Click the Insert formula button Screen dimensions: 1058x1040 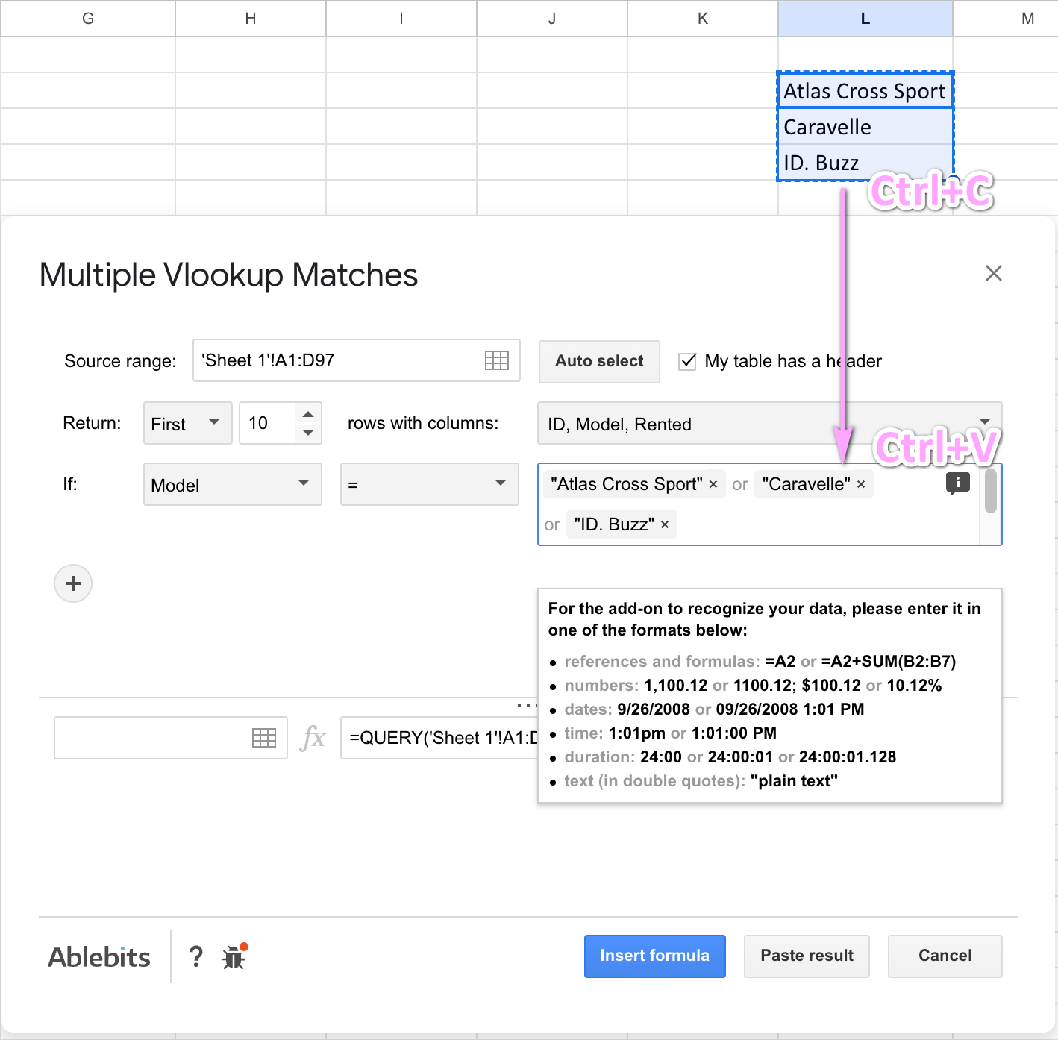pyautogui.click(x=654, y=956)
